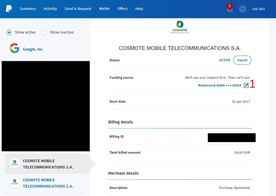This screenshot has height=196, width=276.
Task: Go to Activity page
Action: 50,9
